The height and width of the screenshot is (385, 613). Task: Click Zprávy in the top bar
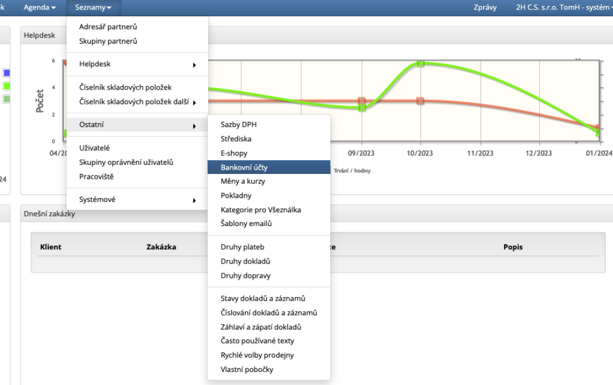(484, 8)
